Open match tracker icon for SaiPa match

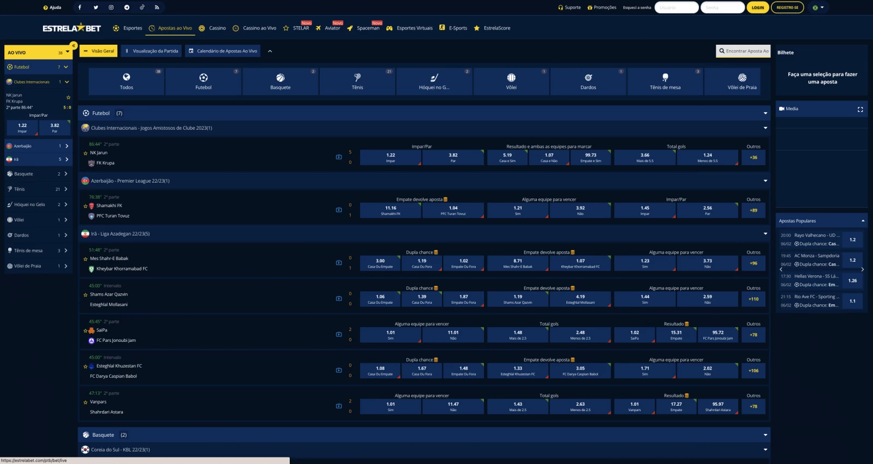(339, 334)
